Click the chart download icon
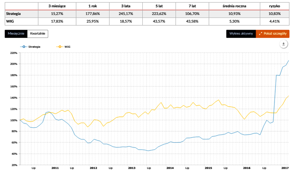 pyautogui.click(x=284, y=44)
